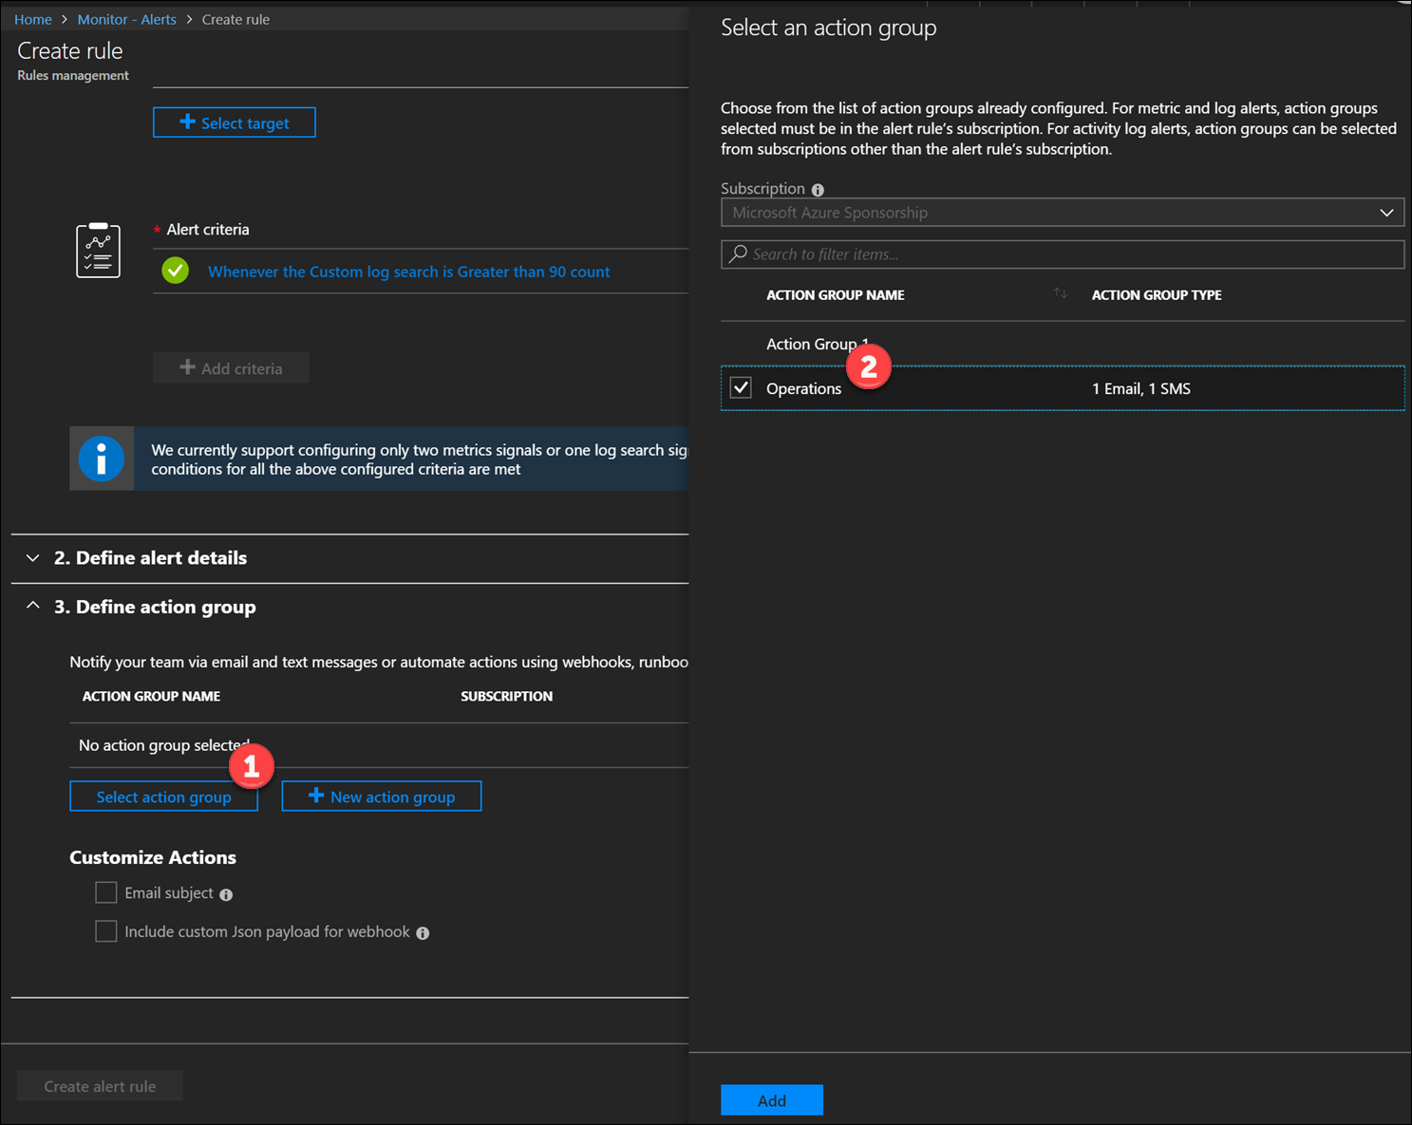This screenshot has width=1412, height=1125.
Task: Open the Microsoft Azure Sponsorship subscription dropdown
Action: (1387, 212)
